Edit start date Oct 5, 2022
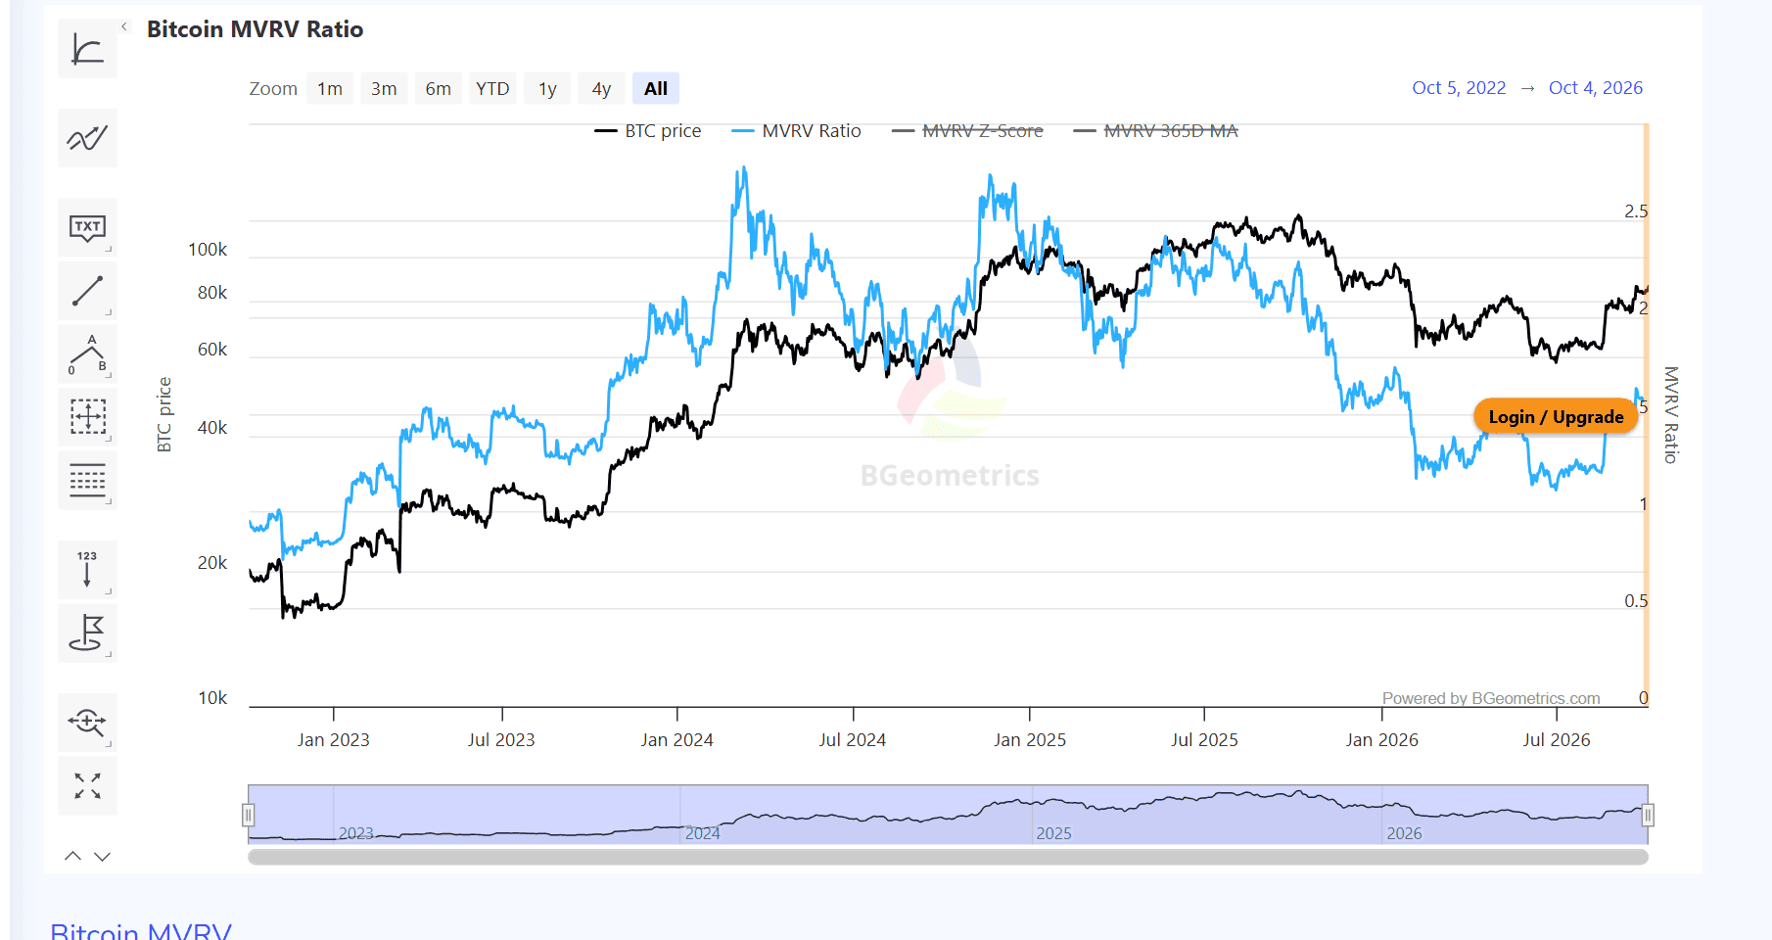The image size is (1772, 940). 1459,87
